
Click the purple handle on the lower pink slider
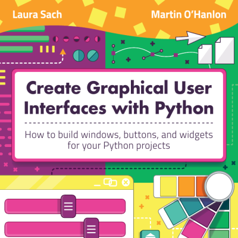point(91,228)
